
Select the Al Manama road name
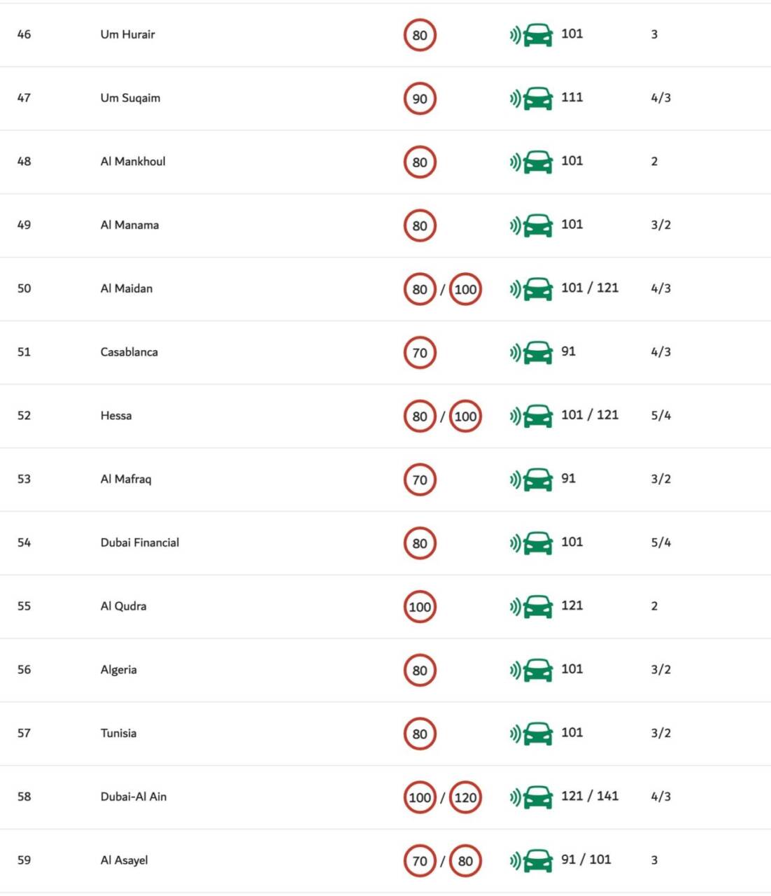tap(129, 225)
